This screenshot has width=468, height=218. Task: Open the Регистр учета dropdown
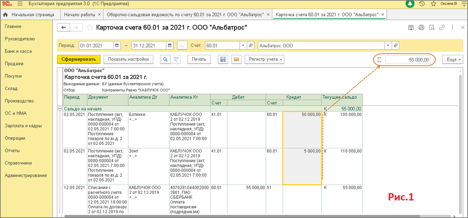coord(264,59)
